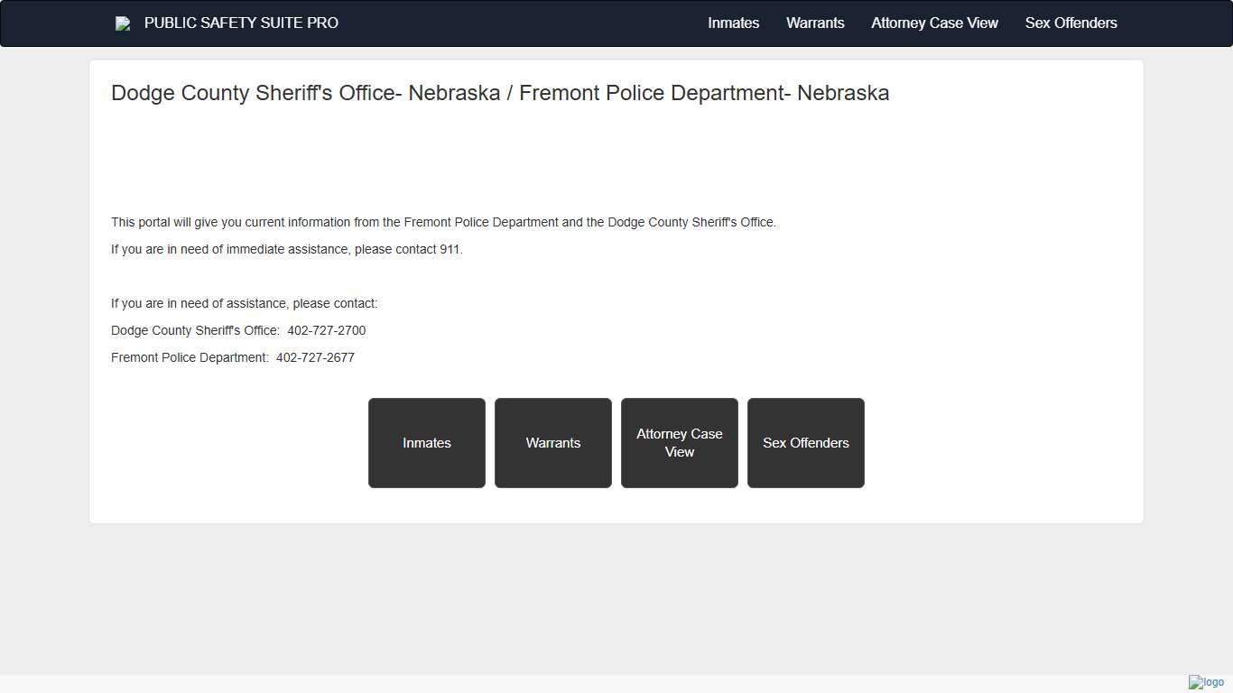Open Attorney Case View from the navbar
Screen dimensions: 1233x693
934,23
